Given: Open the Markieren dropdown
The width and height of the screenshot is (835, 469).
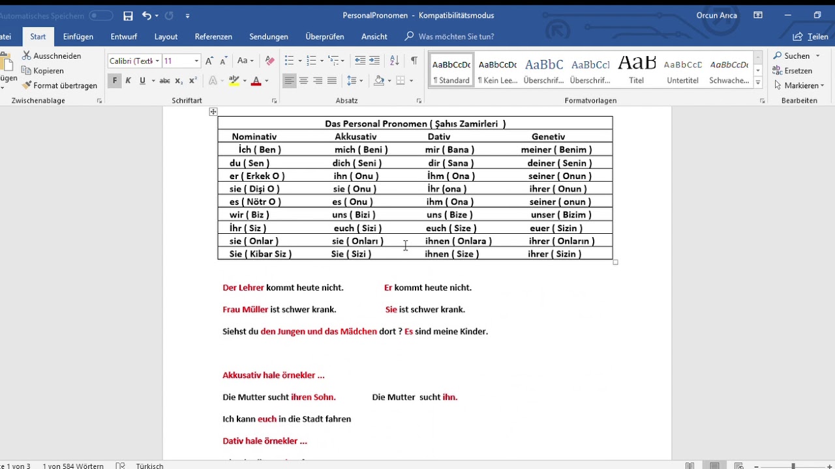Looking at the screenshot, I should click(x=798, y=85).
